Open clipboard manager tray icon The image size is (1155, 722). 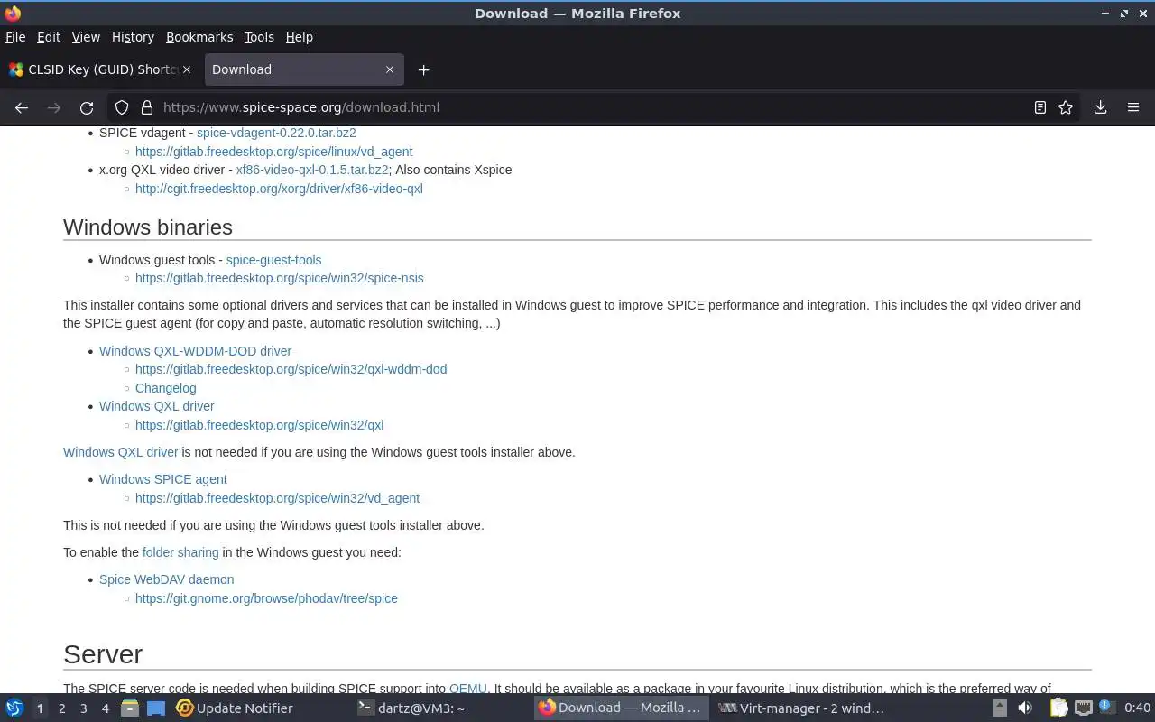[1058, 708]
